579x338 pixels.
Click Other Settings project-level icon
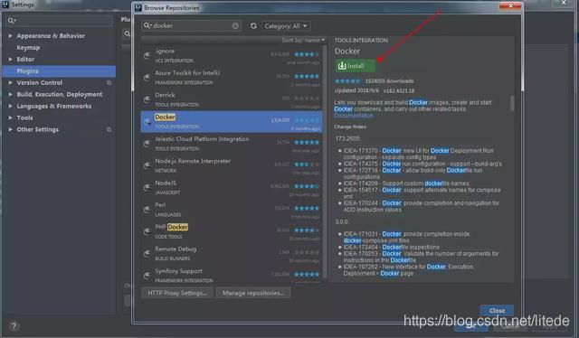click(x=109, y=129)
